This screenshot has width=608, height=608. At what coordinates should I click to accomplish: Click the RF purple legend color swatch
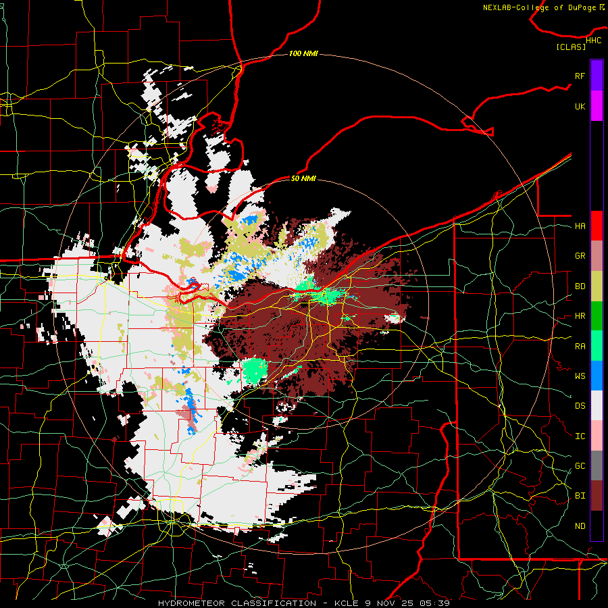point(597,76)
